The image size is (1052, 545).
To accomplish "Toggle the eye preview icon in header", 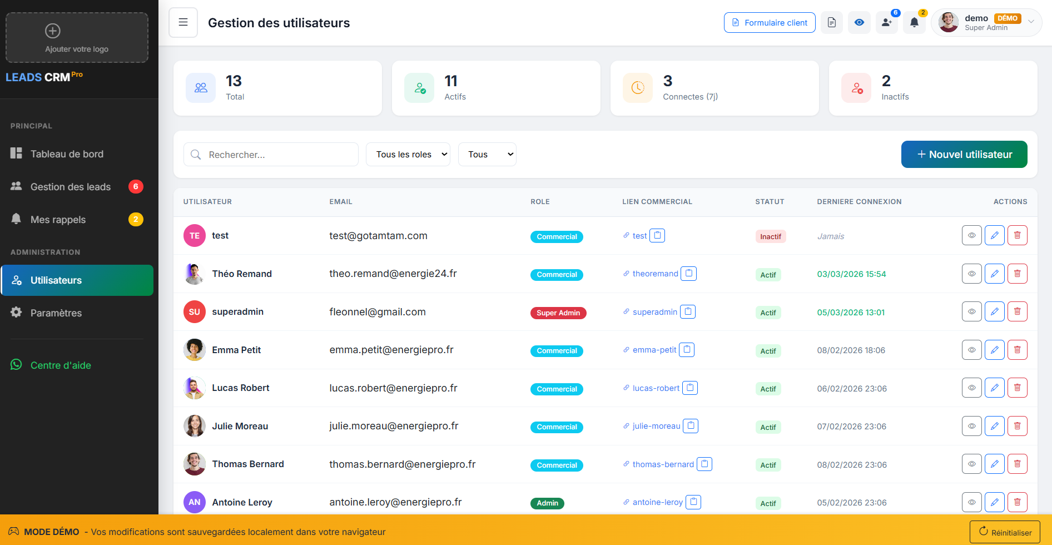I will pos(859,23).
